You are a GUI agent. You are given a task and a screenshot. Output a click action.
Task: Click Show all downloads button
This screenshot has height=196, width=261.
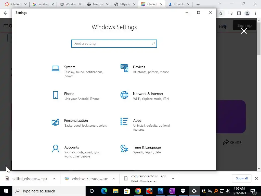[x=242, y=178]
